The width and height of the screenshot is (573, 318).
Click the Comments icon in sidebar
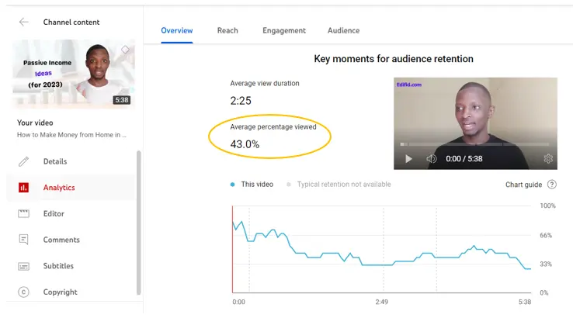tap(23, 240)
